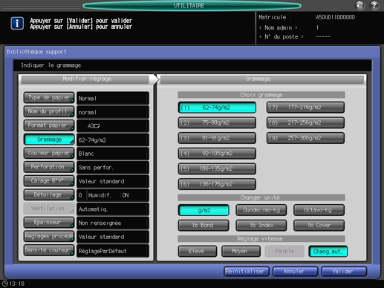The width and height of the screenshot is (384, 288).
Task: Open the Nom du profil setting
Action: (x=49, y=111)
